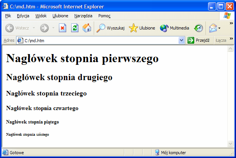Open the Narzędzia menu
This screenshot has height=158, width=236.
tap(83, 16)
